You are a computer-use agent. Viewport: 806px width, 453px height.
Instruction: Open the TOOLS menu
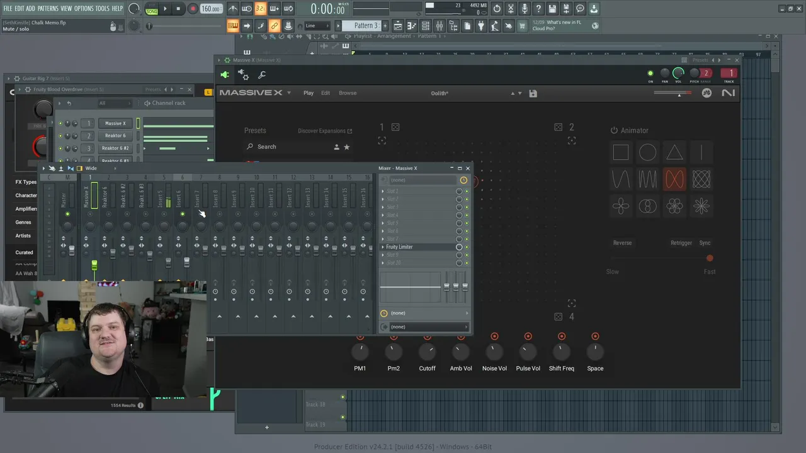tap(102, 8)
